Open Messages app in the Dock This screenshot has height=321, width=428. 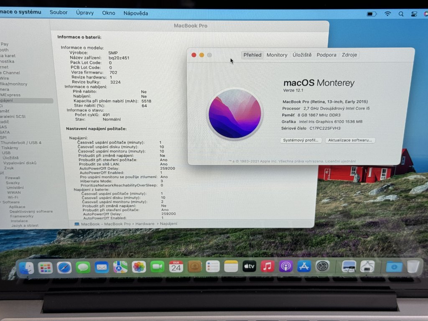(83, 267)
